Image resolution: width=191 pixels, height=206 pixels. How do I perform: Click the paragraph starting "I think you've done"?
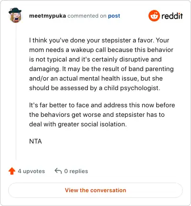(x=101, y=64)
